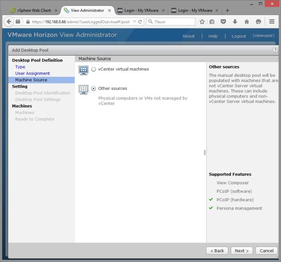
Task: Reload the page with the refresh icon
Action: pos(140,22)
